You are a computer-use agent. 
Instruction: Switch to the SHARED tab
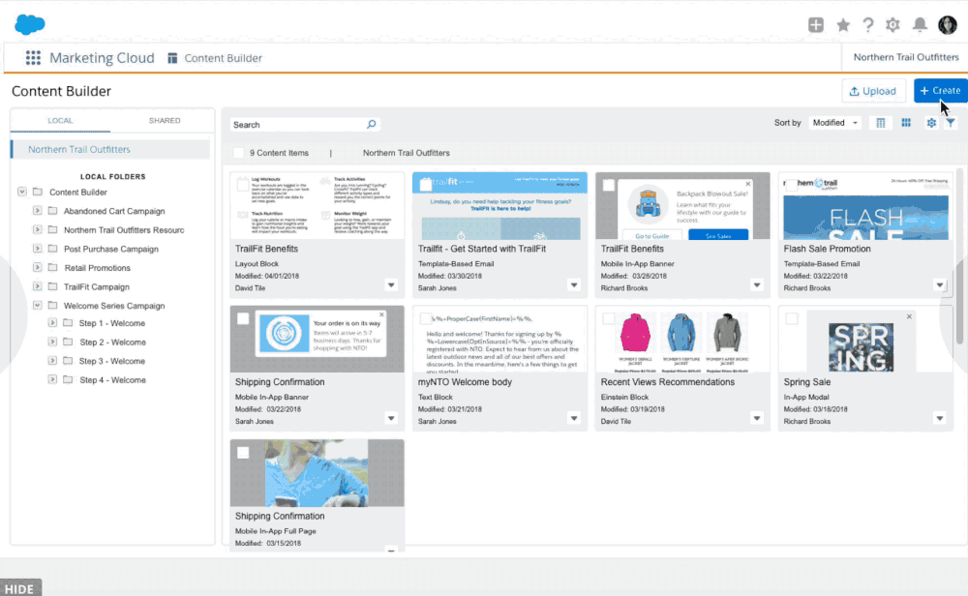165,120
